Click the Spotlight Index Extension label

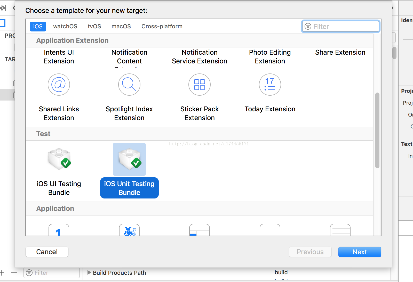click(129, 113)
